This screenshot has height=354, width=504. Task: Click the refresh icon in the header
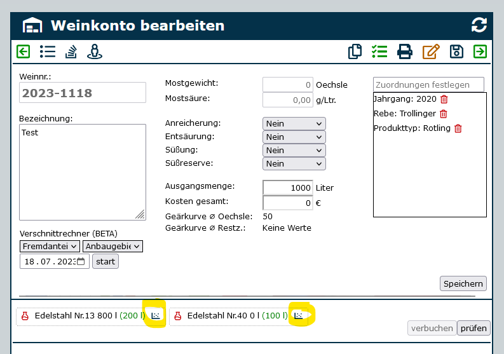click(479, 25)
